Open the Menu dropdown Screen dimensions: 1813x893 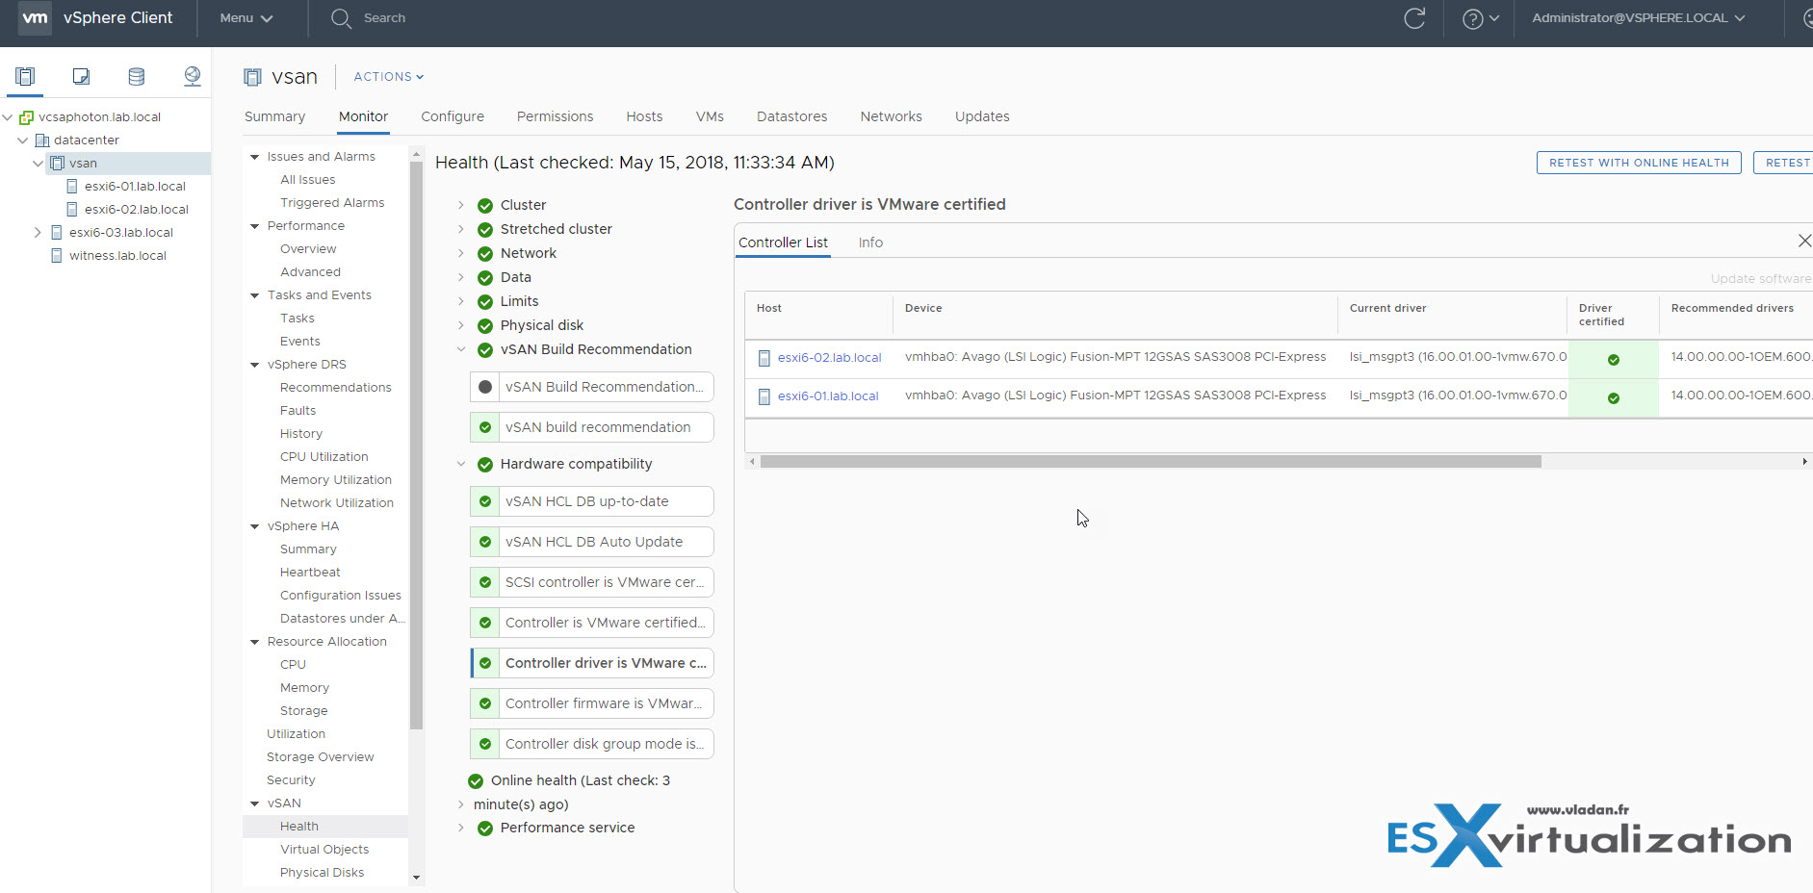click(246, 18)
